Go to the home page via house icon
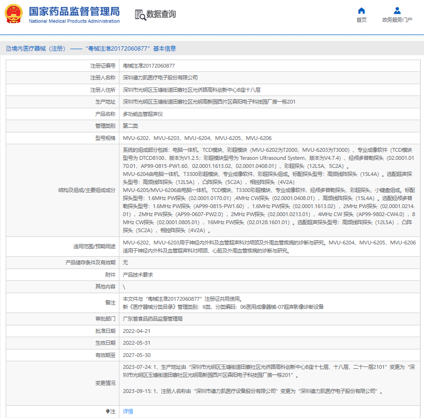The image size is (424, 418). coord(361,11)
